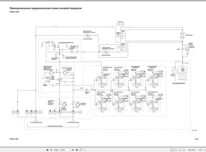Click the greyed-out next view icon

(85, 150)
